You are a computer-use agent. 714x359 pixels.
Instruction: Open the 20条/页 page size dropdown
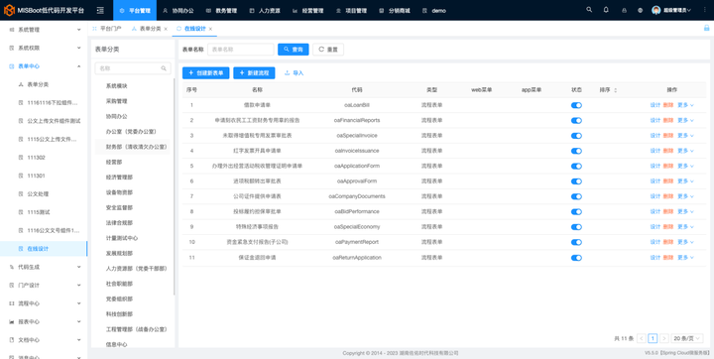click(x=687, y=338)
